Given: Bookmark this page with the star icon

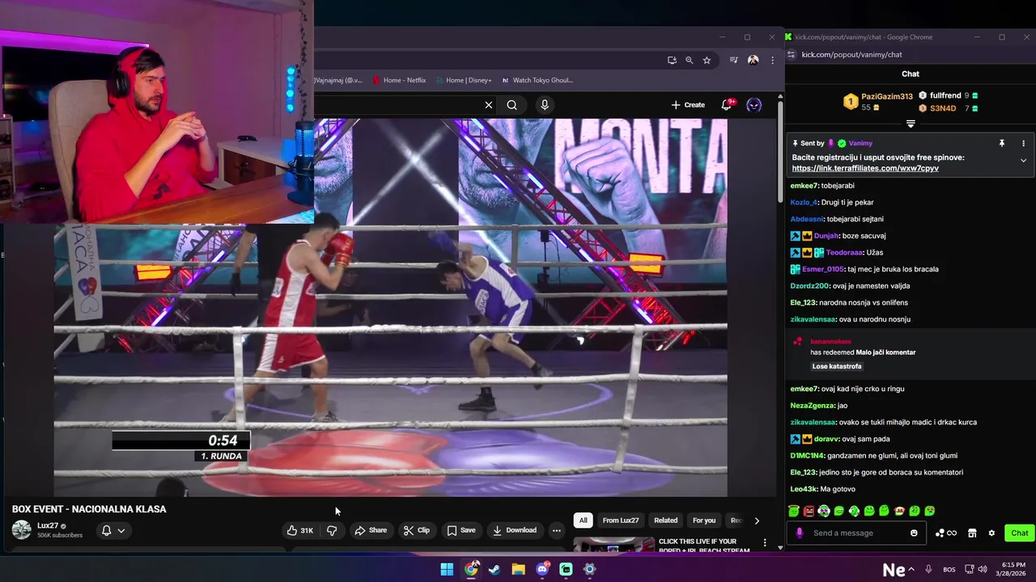Looking at the screenshot, I should (707, 60).
